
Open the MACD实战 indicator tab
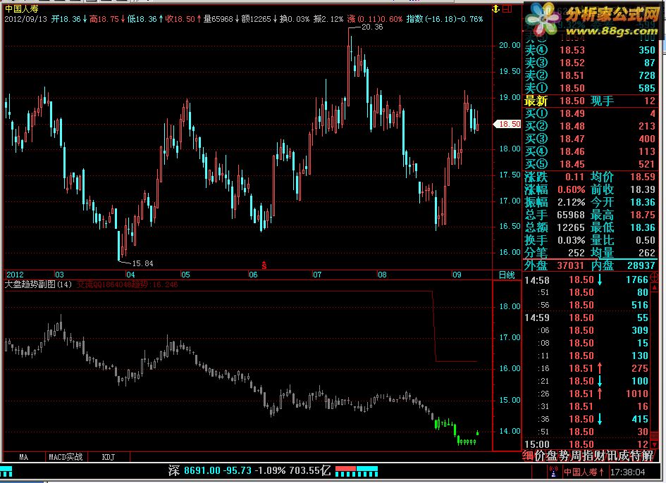coord(66,457)
